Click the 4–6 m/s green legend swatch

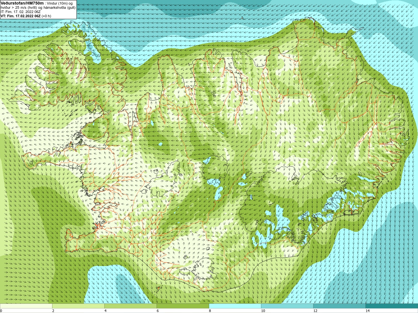coord(131,306)
